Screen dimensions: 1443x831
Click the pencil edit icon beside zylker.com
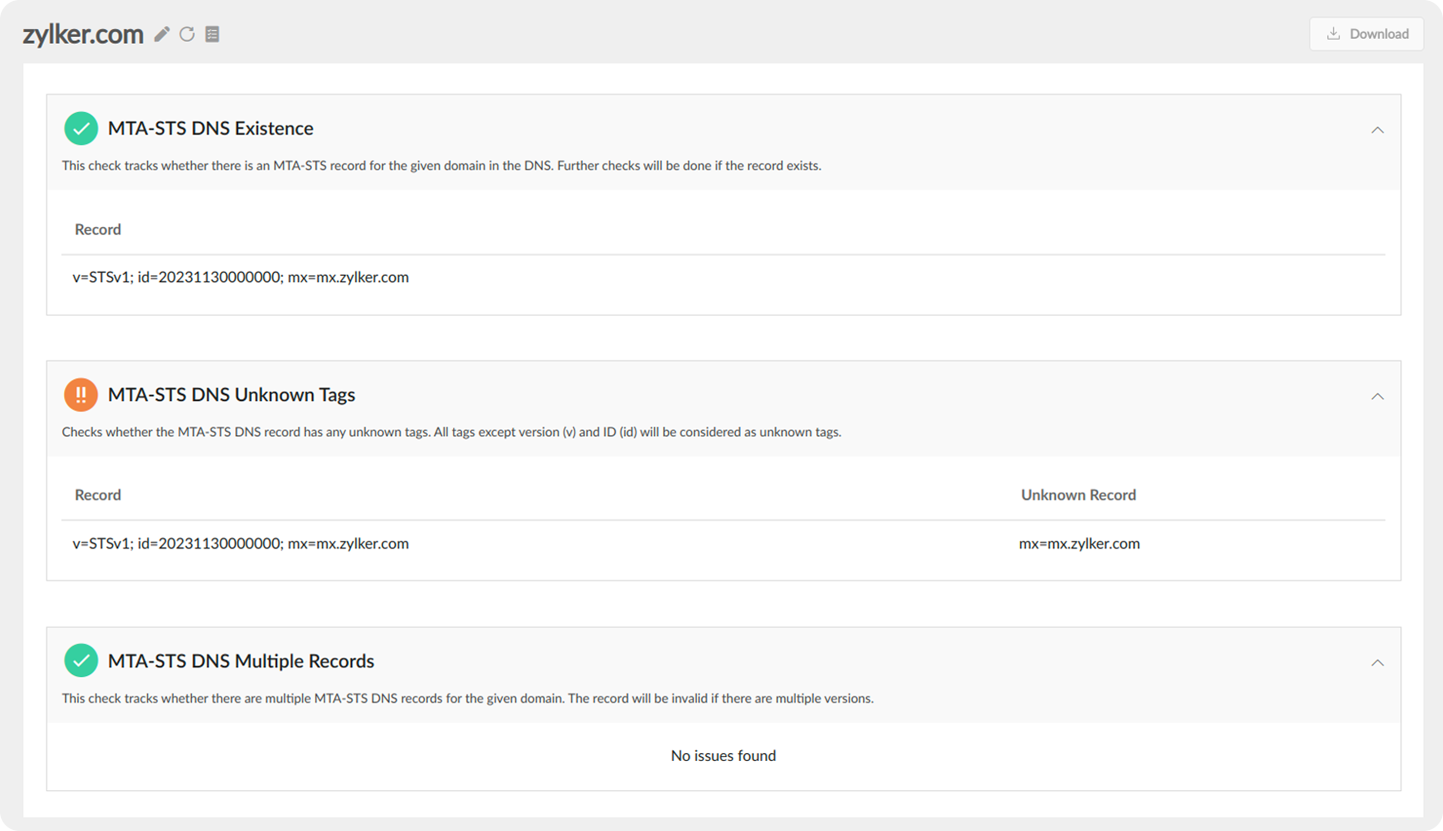click(x=162, y=34)
